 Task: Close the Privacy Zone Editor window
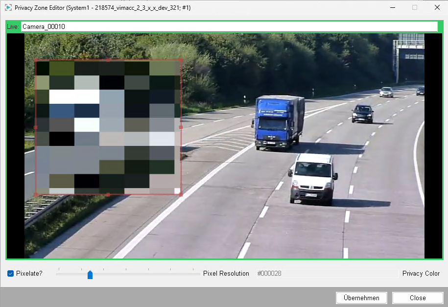(x=437, y=7)
